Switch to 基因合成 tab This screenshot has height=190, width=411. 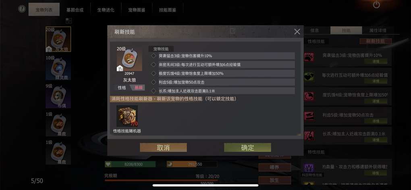[x=75, y=10]
